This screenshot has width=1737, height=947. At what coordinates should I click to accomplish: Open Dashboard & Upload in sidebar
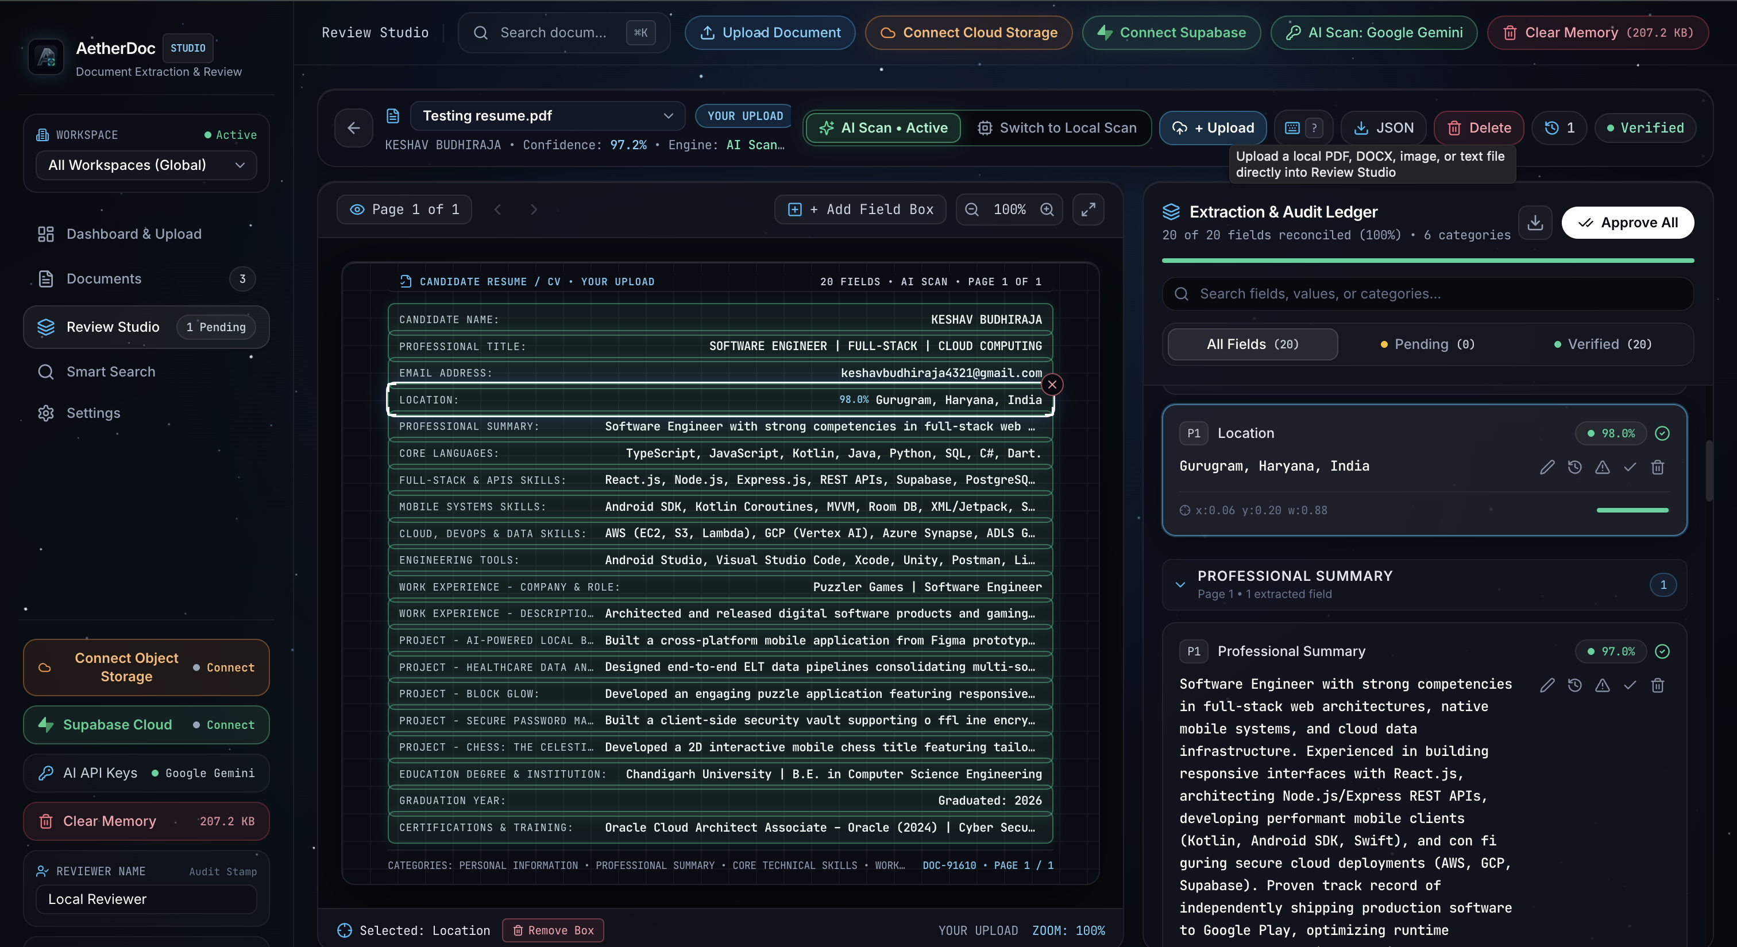[146, 234]
